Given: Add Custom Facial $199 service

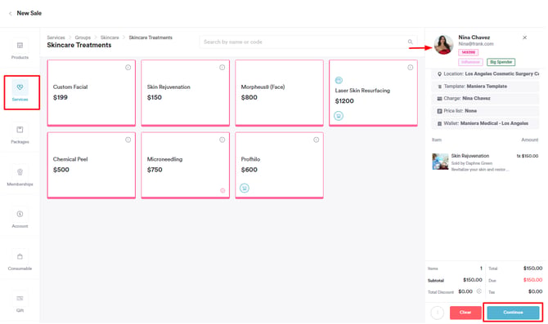Looking at the screenshot, I should click(92, 93).
